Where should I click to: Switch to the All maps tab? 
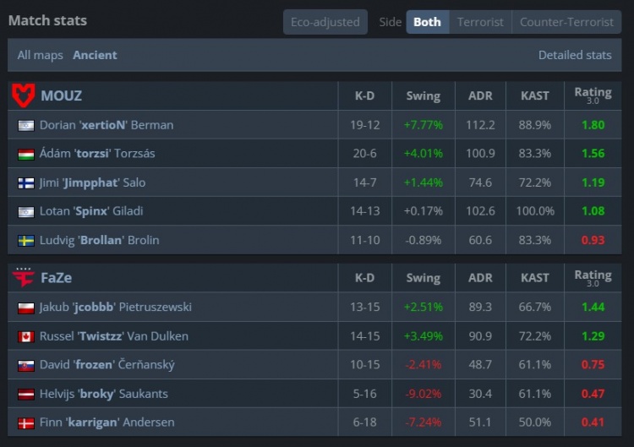click(41, 55)
